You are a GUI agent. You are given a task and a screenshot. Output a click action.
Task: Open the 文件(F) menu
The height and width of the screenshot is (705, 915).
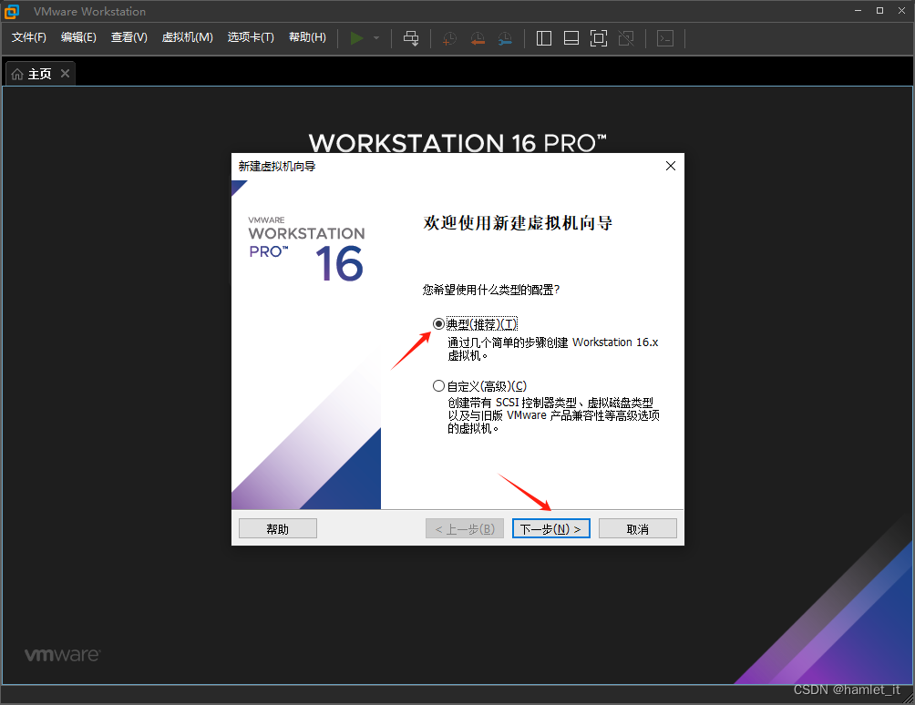coord(29,37)
